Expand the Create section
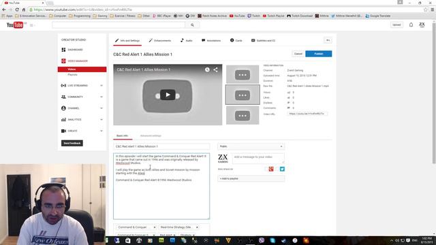Viewport: 436px width, 245px height. click(82, 131)
